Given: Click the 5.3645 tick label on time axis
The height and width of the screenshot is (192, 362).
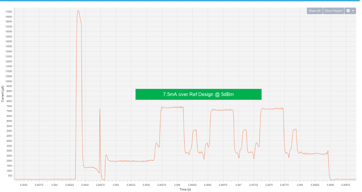Looking at the screenshot, I should tap(85, 185).
